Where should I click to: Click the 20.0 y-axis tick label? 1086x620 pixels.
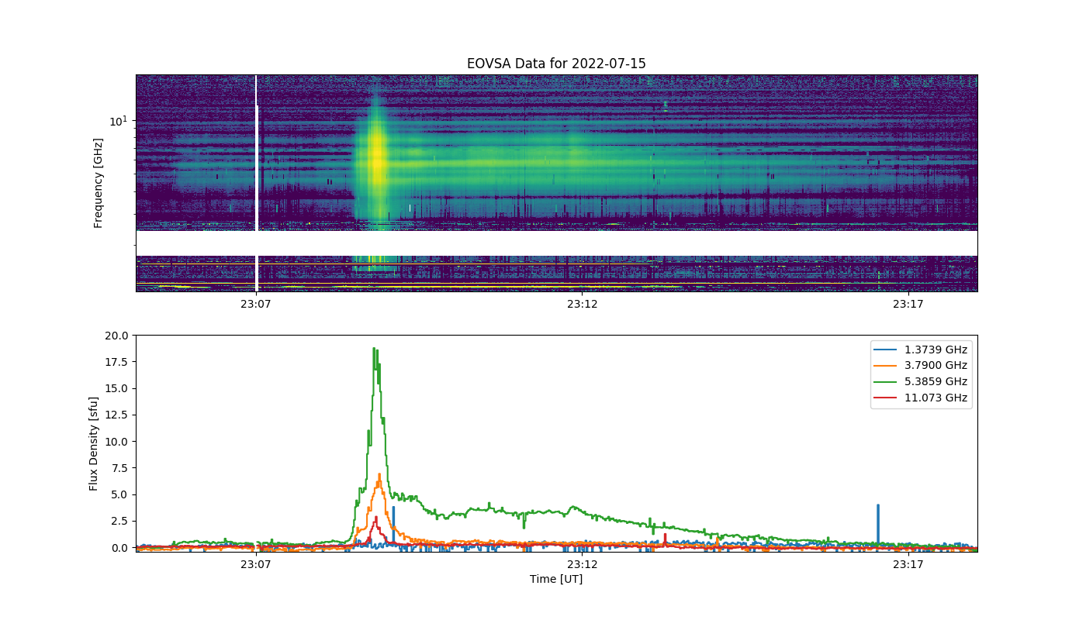(118, 336)
